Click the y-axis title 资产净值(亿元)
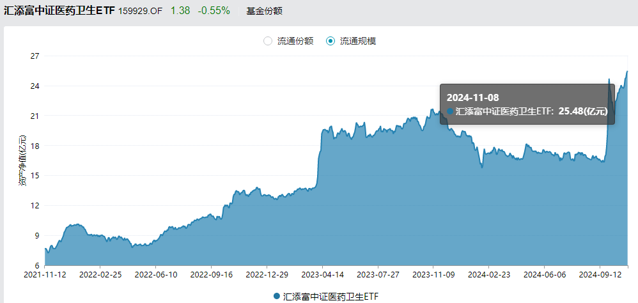This screenshot has width=638, height=303. pyautogui.click(x=22, y=160)
